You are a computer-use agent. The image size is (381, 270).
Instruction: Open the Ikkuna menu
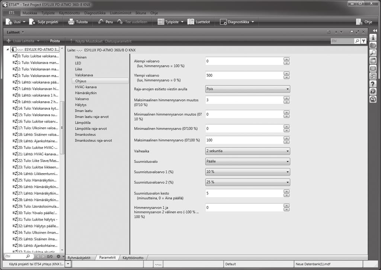click(141, 13)
